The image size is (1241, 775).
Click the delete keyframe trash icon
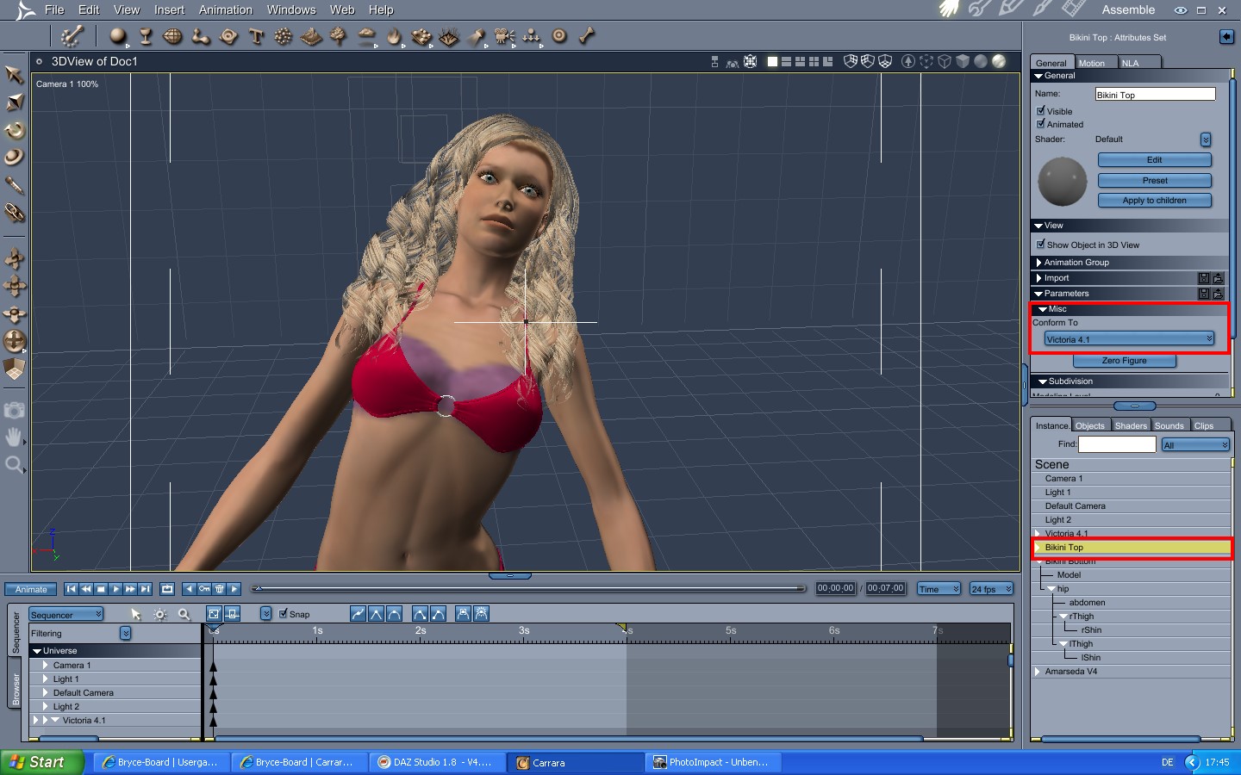[220, 589]
